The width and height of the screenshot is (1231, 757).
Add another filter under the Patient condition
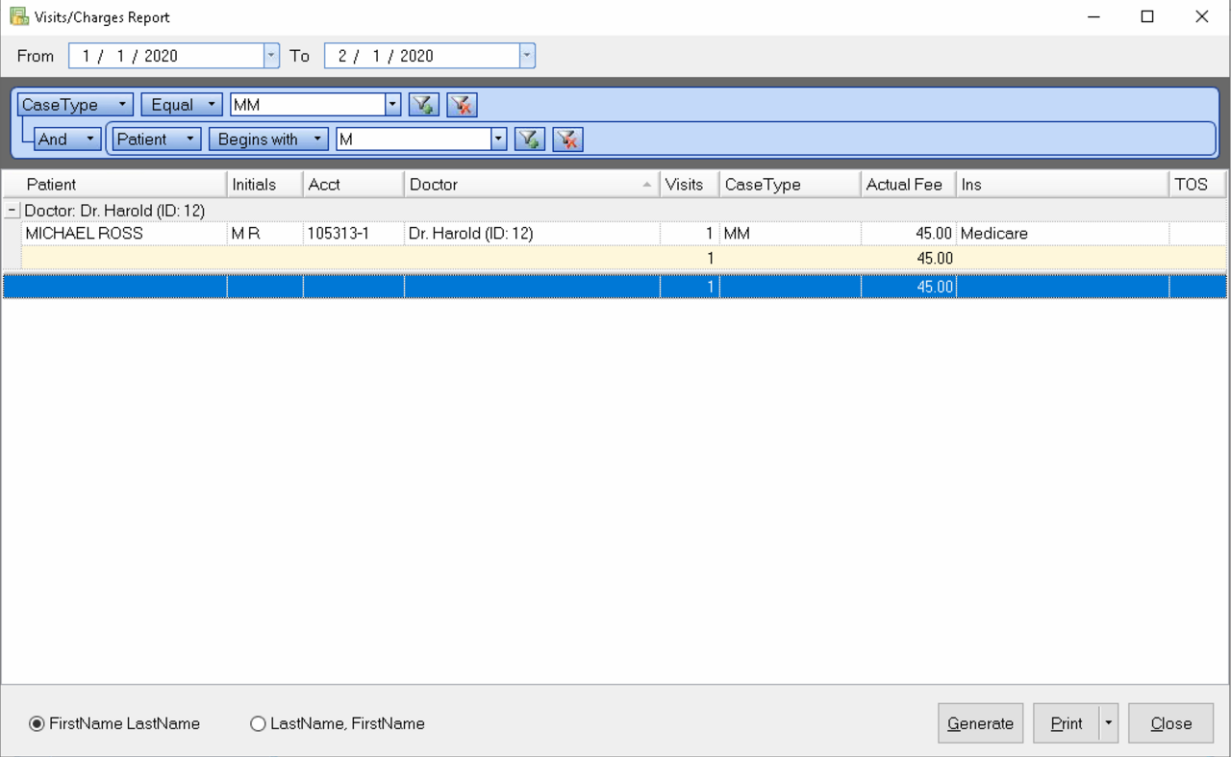point(529,139)
